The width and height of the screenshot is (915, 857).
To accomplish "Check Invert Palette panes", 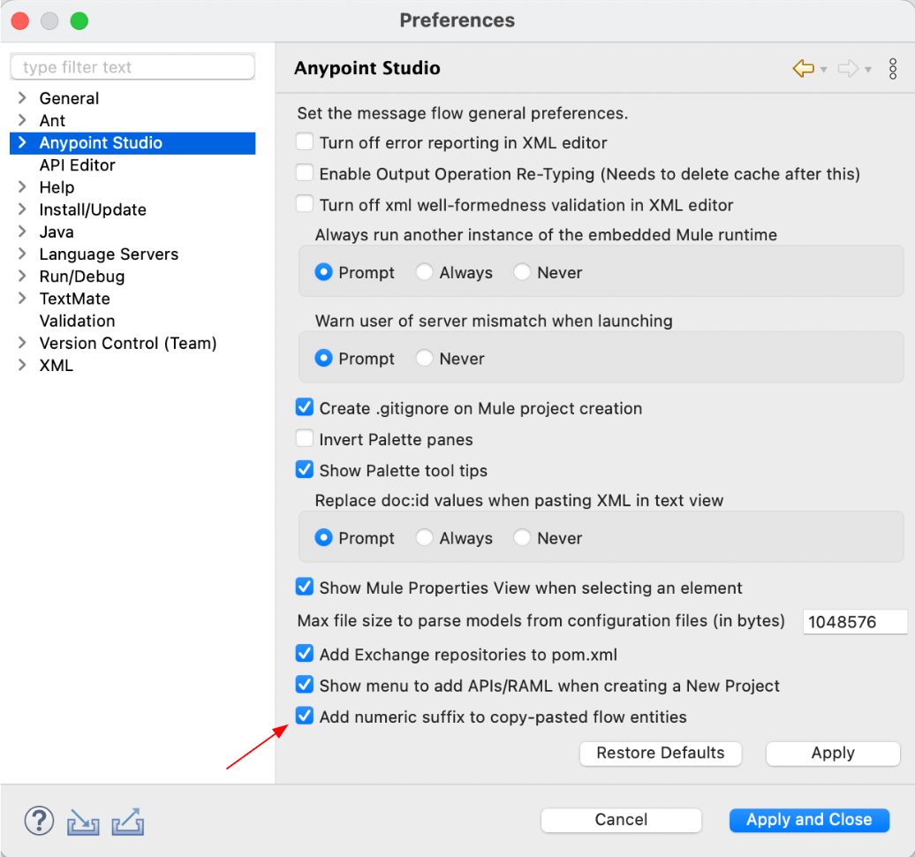I will (x=305, y=439).
